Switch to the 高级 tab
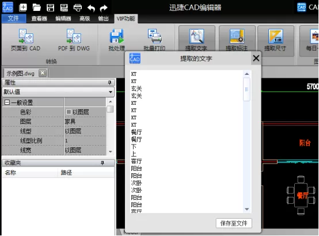This screenshot has height=236, width=319. pos(85,18)
